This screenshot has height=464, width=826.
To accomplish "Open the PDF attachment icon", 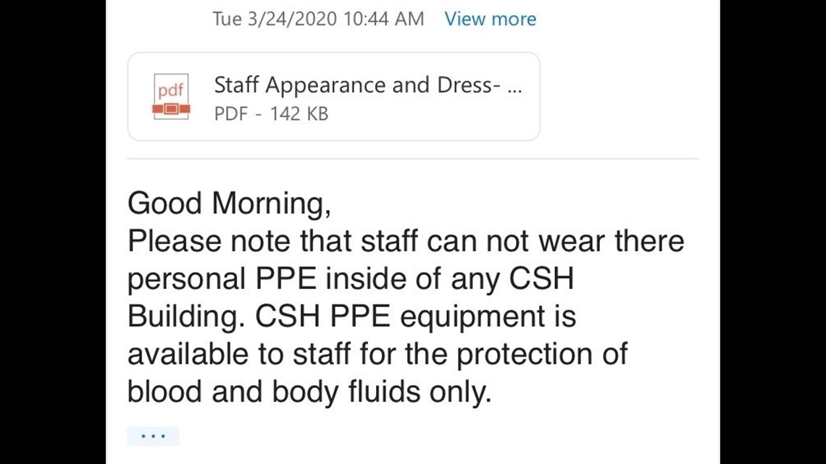I will coord(171,97).
